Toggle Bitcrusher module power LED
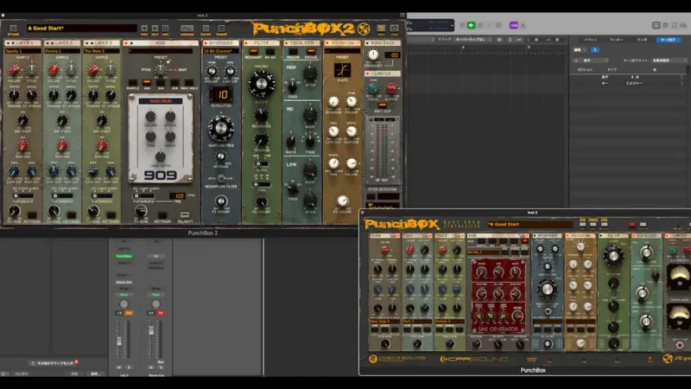 206,43
